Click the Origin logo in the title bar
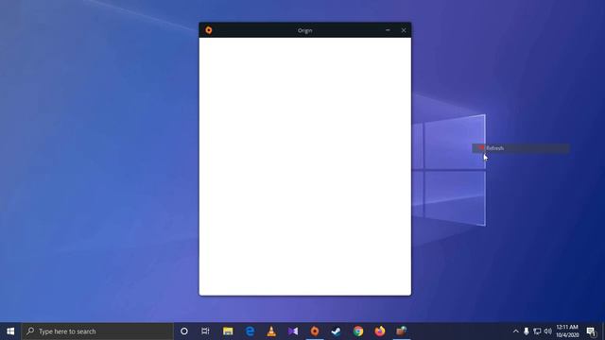 coord(209,30)
